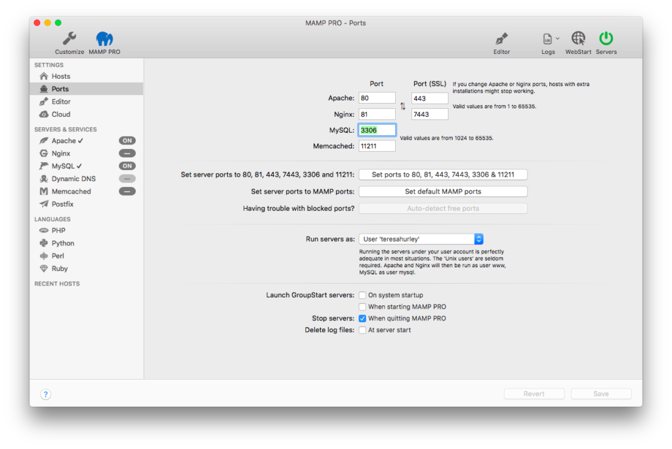
Task: Open help with the question mark button
Action: coord(46,394)
